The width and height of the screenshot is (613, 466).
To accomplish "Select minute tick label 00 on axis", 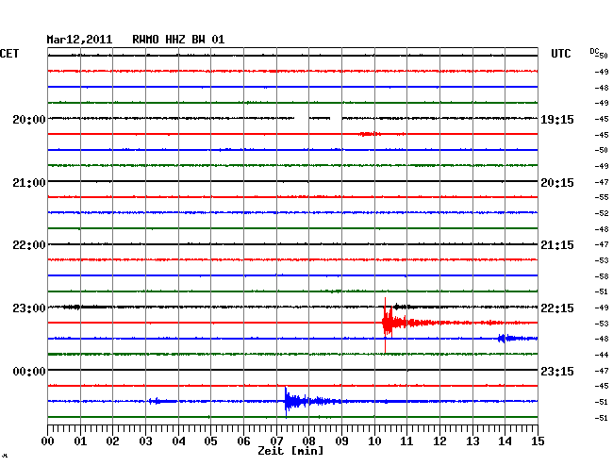I will point(48,441).
